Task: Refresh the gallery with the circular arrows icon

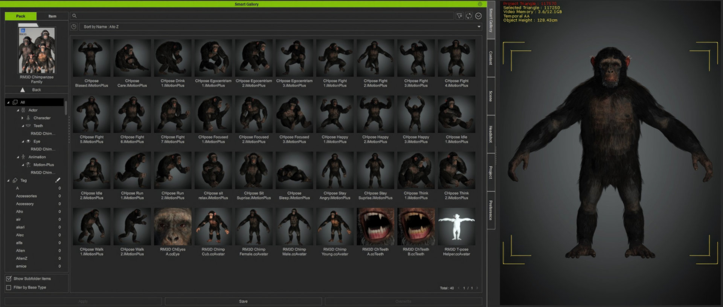Action: [x=469, y=16]
